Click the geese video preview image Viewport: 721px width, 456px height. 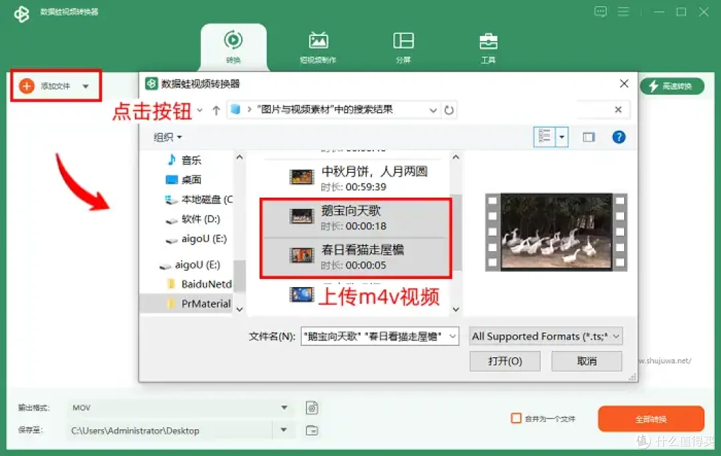pos(556,232)
